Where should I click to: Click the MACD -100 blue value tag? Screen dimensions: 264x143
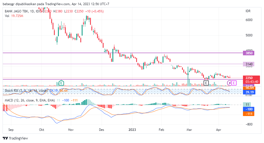(249, 109)
